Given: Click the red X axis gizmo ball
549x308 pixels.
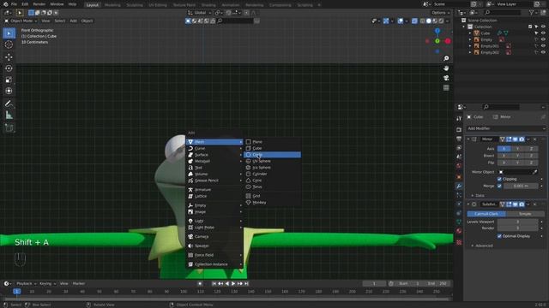Looking at the screenshot, I should (448, 41).
